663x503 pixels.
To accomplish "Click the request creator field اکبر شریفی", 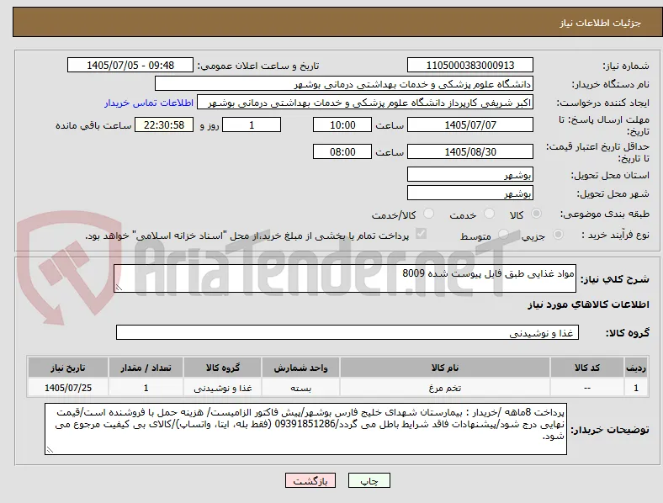I will point(365,103).
